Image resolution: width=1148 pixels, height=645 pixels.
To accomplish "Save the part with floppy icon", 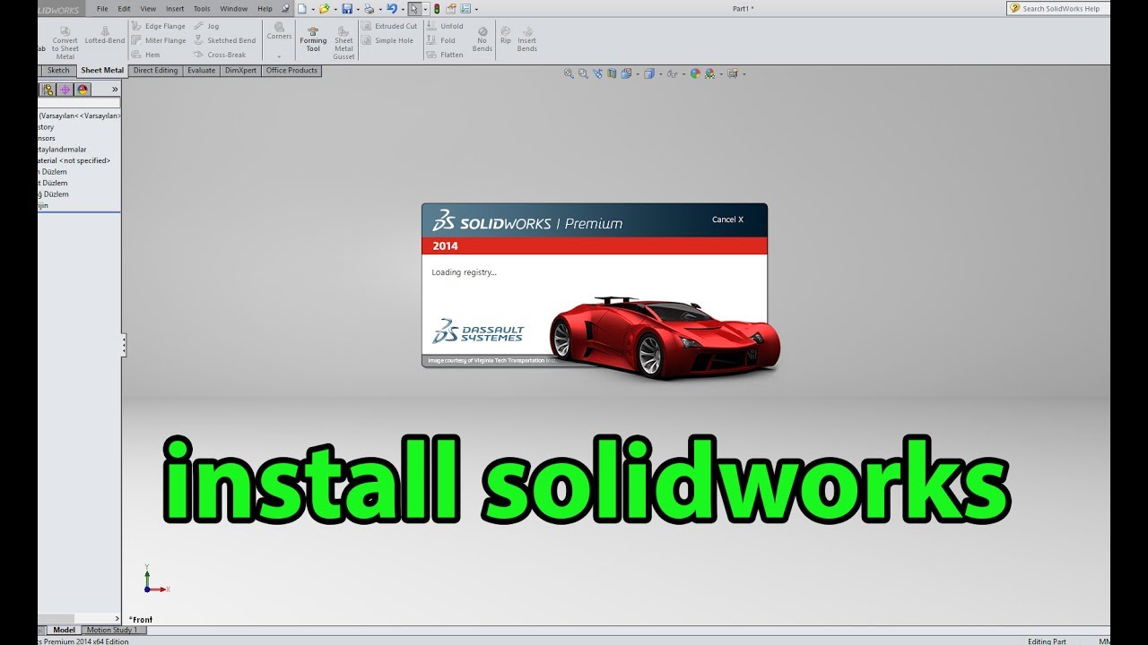I will (347, 9).
